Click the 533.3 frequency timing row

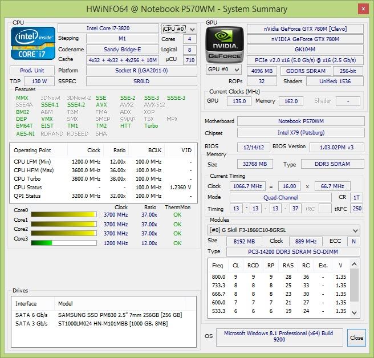click(x=279, y=311)
